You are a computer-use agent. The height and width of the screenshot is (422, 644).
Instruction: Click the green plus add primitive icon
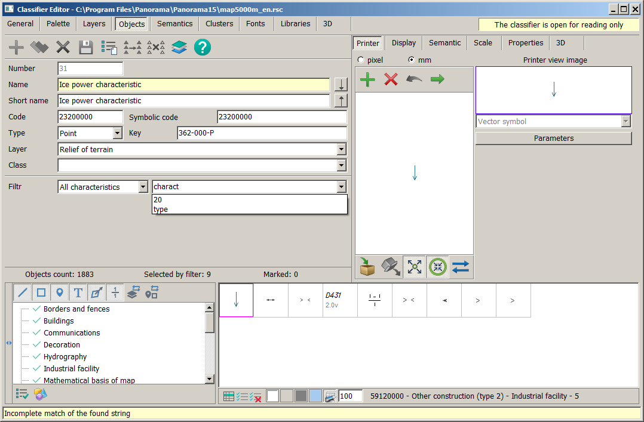click(x=368, y=79)
